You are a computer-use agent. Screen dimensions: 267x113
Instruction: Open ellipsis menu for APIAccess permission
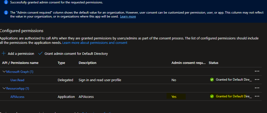(x=257, y=96)
